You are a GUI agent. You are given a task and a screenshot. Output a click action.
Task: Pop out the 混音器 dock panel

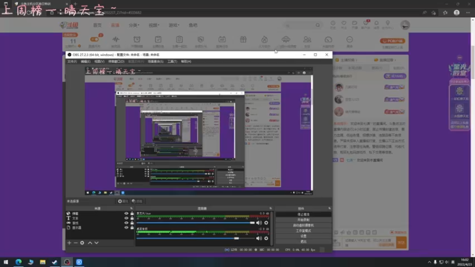(x=271, y=208)
